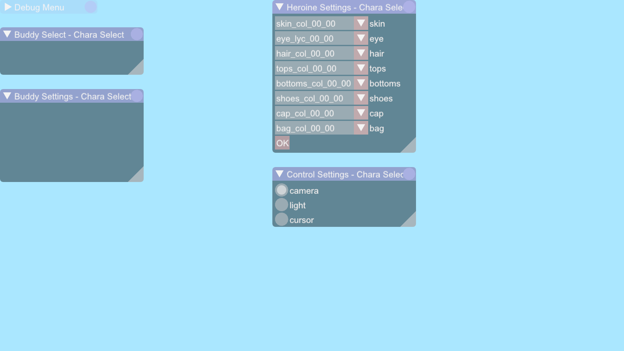624x351 pixels.
Task: Click the eye_lyc_00_00 combo field
Action: tap(315, 38)
